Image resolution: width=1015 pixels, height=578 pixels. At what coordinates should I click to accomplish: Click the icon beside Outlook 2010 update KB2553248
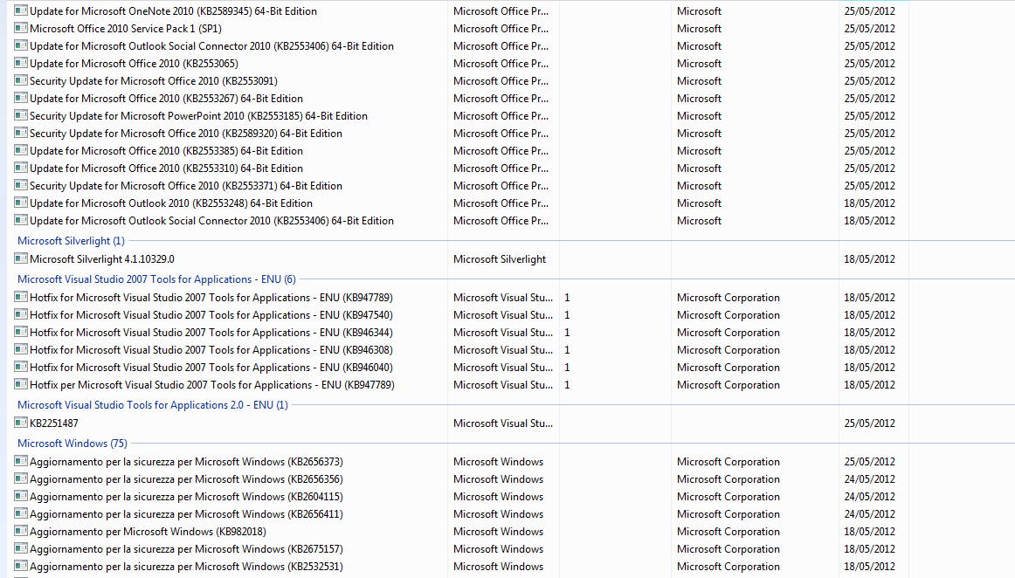tap(21, 203)
